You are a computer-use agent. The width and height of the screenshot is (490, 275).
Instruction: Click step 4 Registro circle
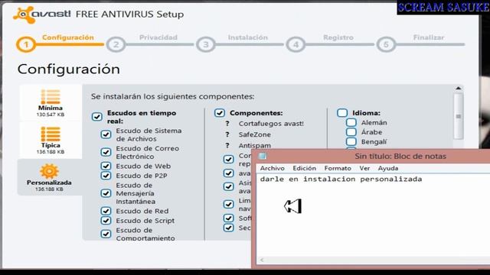click(x=296, y=44)
